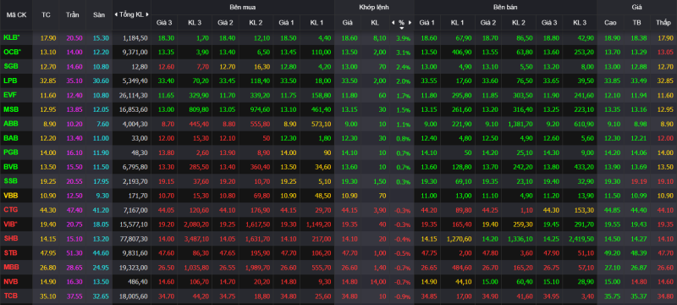
Task: Click the Trần column header
Action: coord(73,14)
